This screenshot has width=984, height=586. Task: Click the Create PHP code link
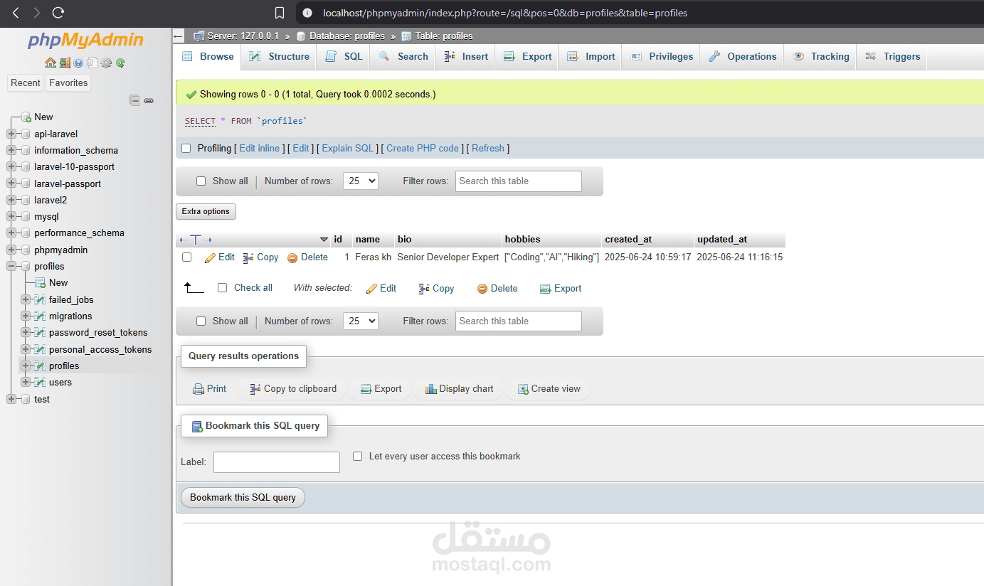423,149
